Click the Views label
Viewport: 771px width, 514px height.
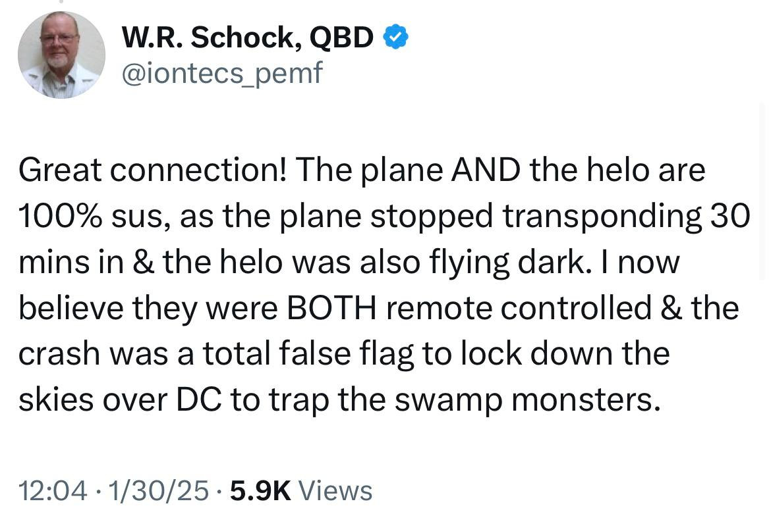coord(335,490)
